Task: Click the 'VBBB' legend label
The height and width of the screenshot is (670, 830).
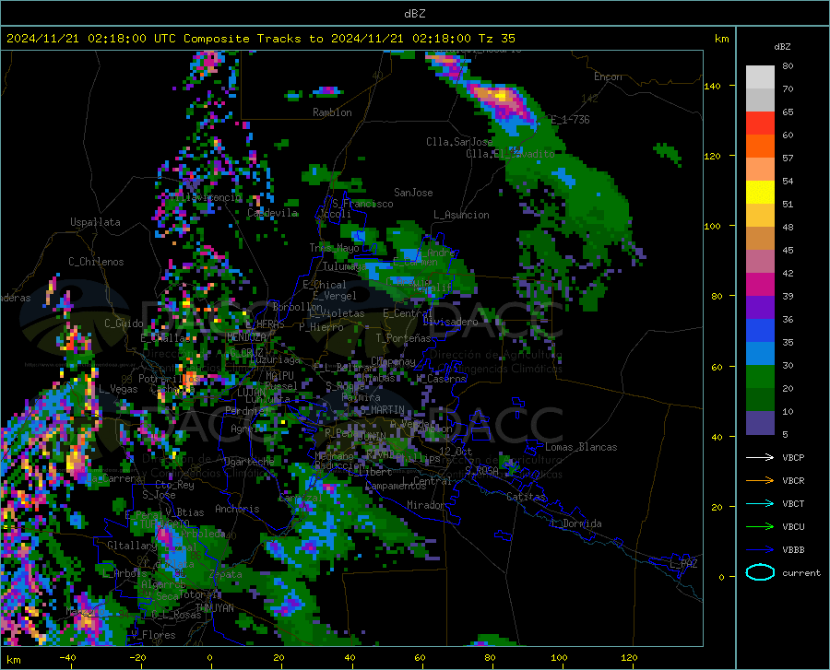Action: pyautogui.click(x=793, y=550)
